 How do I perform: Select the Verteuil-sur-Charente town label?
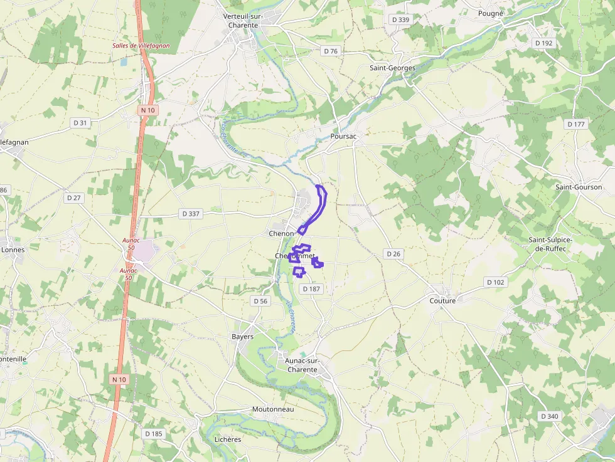[243, 21]
